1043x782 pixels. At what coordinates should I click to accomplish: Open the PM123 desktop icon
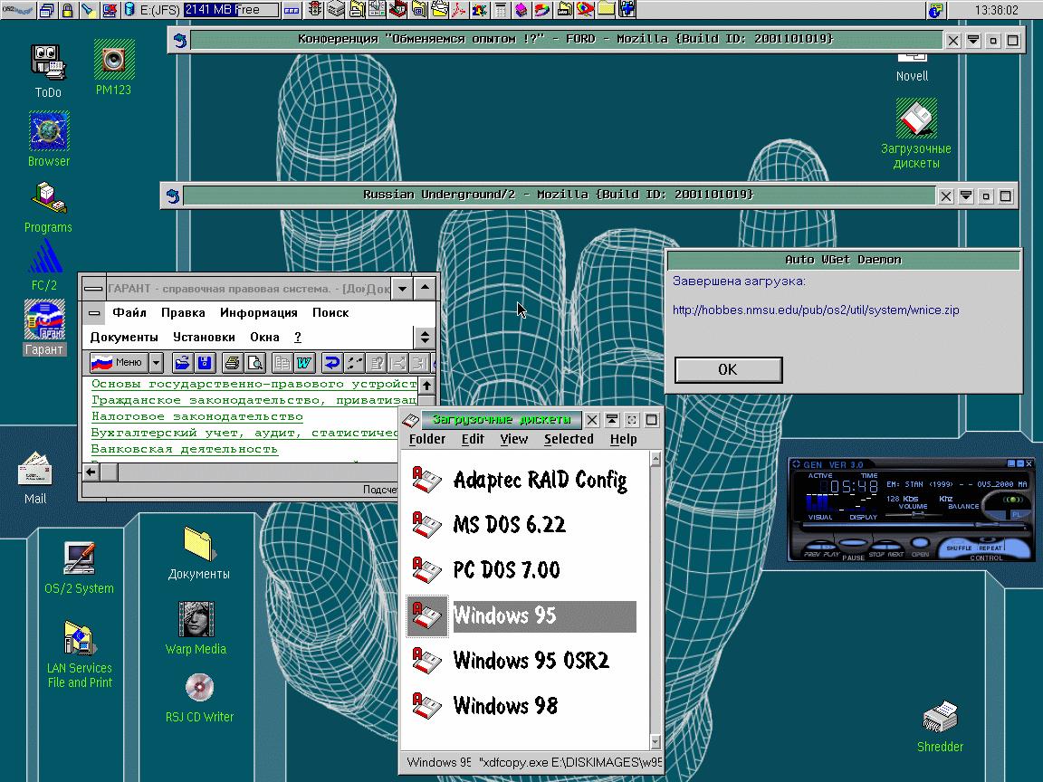[x=114, y=67]
